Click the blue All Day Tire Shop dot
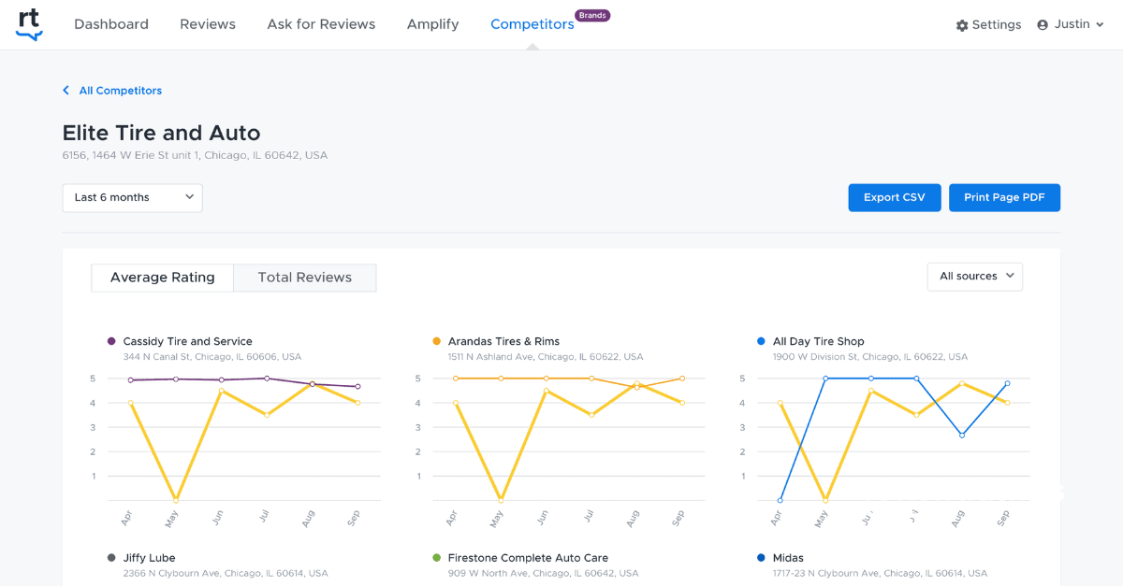 (761, 342)
